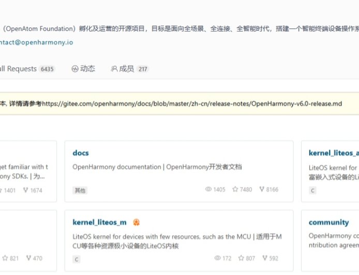Click the fork icon beside 592
Viewport: 359px width, 275px height.
pos(264,258)
